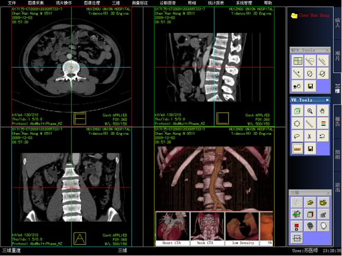Apply the Heart CTA preset thumbnail
342x256 pixels.
[x=172, y=228]
